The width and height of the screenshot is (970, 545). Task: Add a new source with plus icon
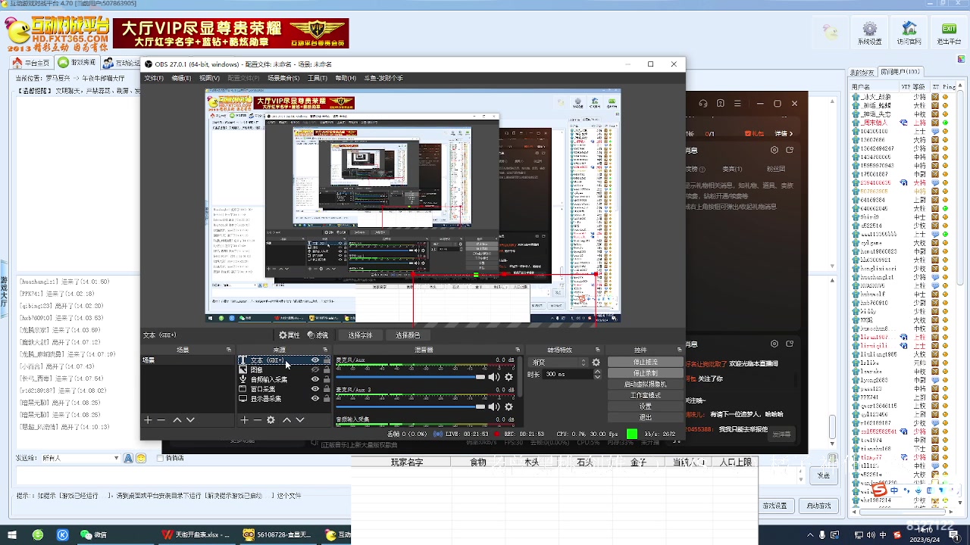[x=244, y=420]
